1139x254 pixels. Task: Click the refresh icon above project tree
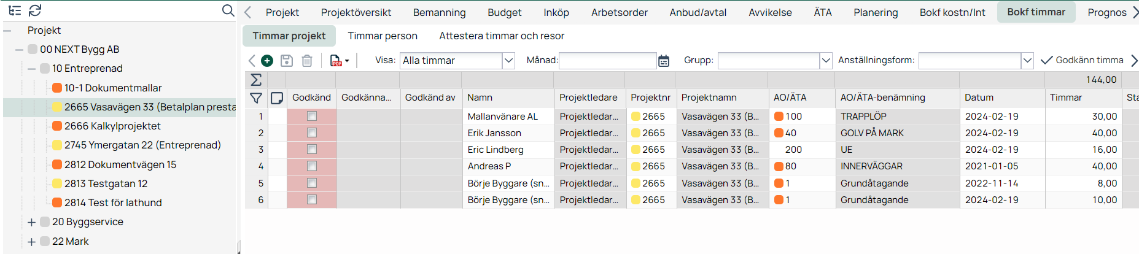click(35, 10)
